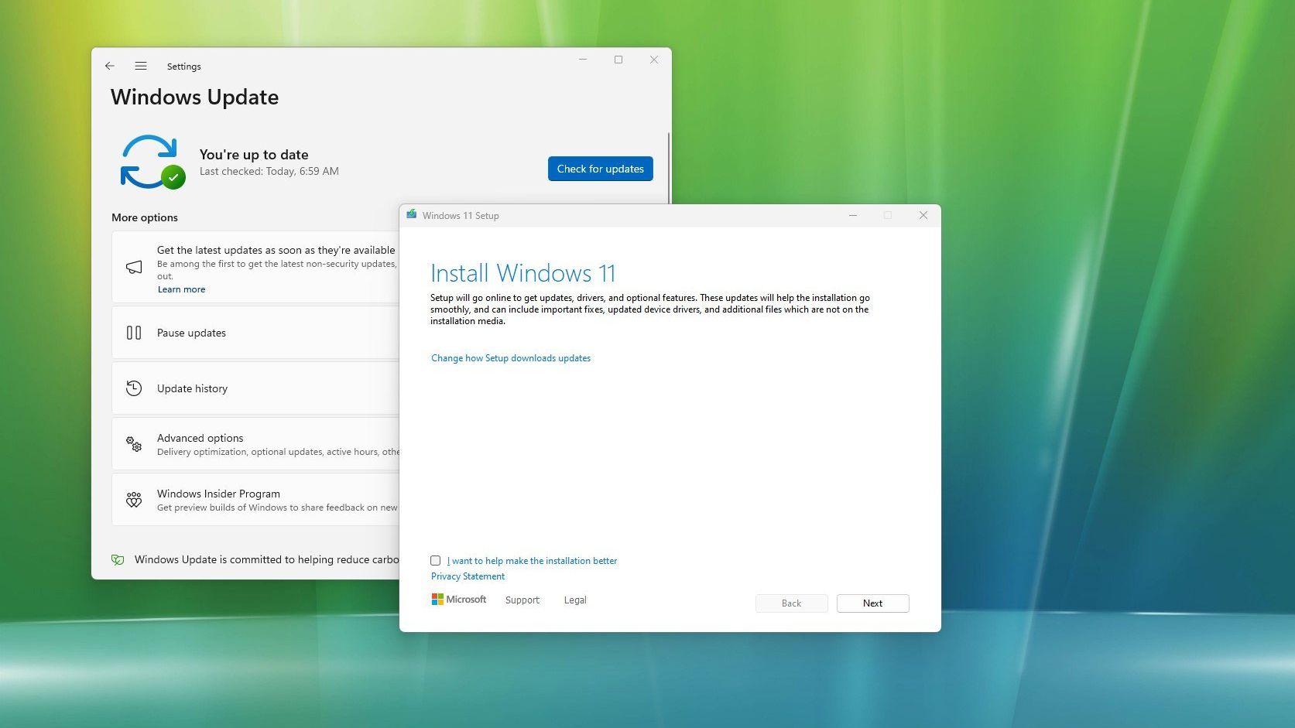Click the clock icon beside Update history
The image size is (1295, 728).
coord(134,388)
